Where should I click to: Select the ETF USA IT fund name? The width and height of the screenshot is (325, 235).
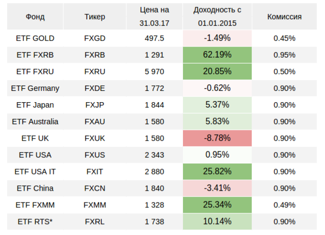coord(35,172)
